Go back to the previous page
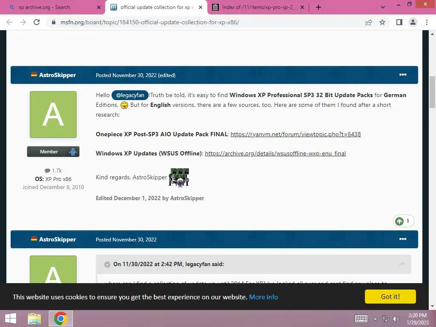 click(9, 22)
